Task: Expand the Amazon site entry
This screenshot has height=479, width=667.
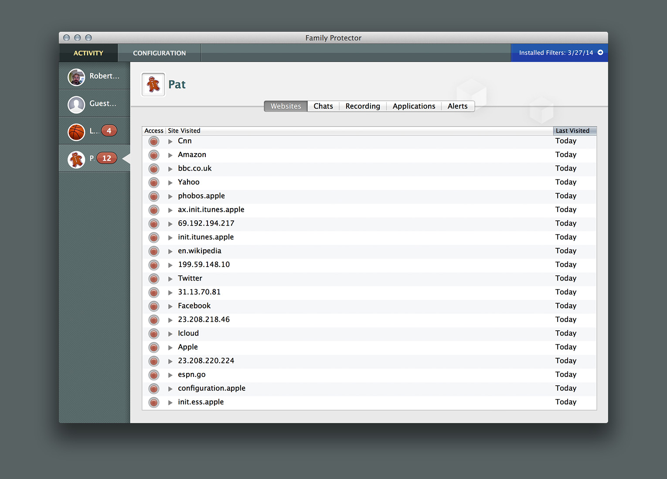Action: (170, 155)
